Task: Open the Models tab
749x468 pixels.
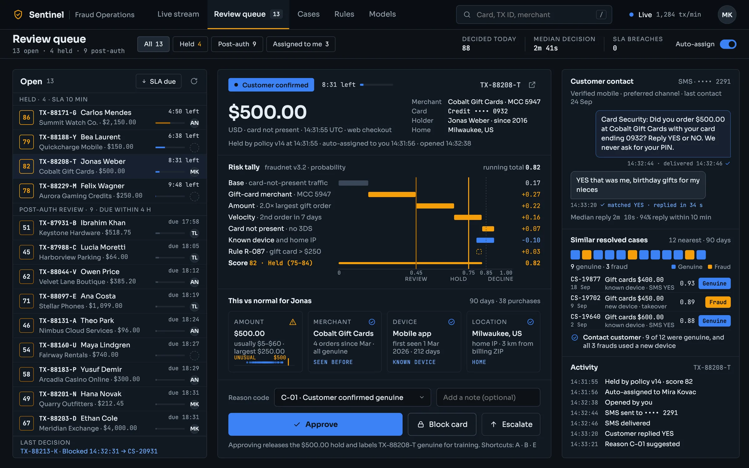Action: tap(382, 14)
